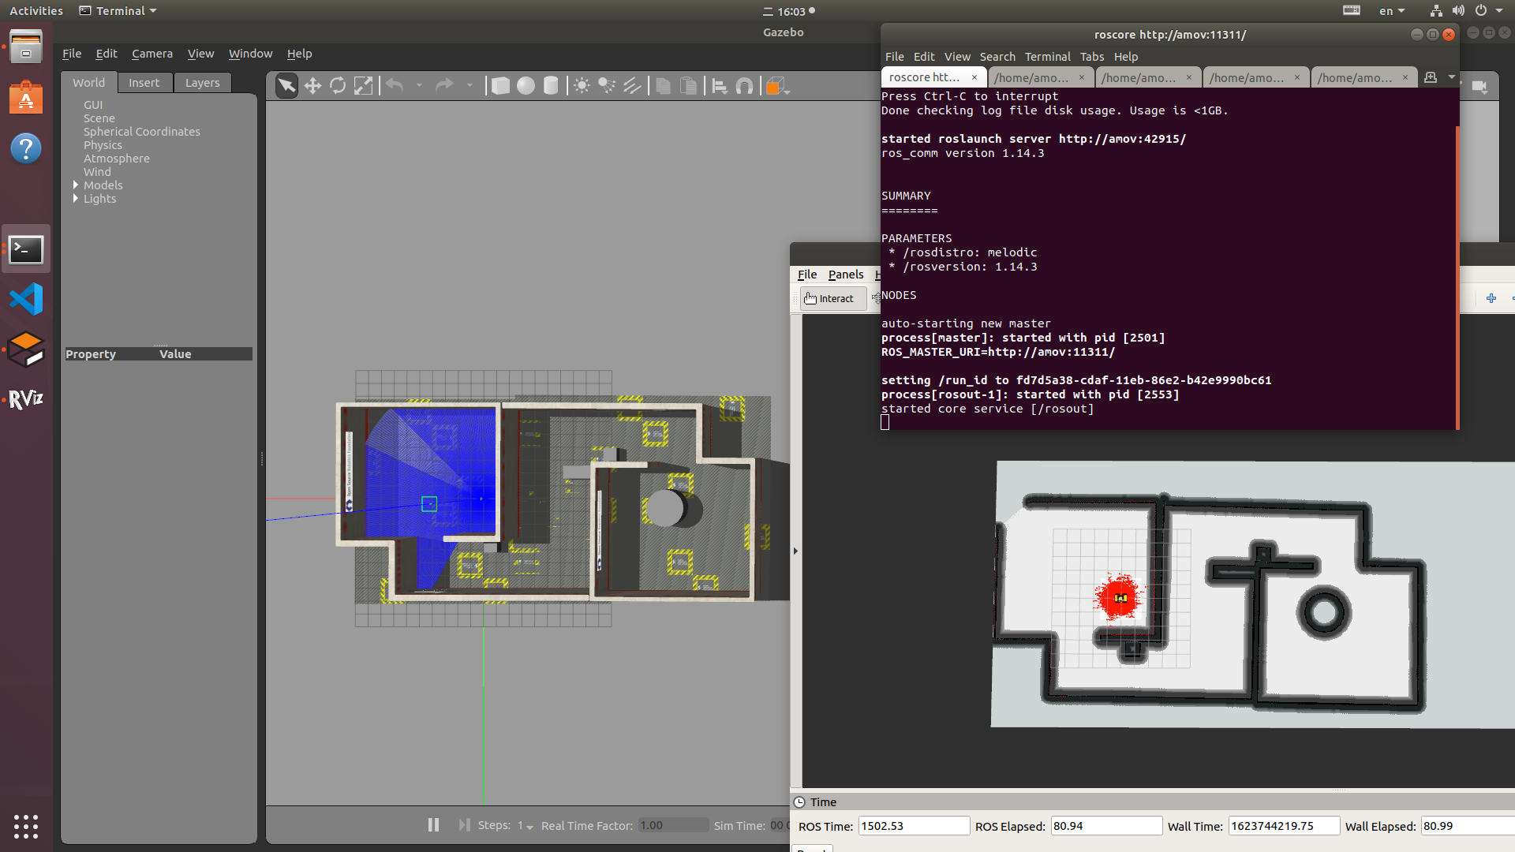
Task: Open Show Applications grid in the dock
Action: (x=26, y=826)
